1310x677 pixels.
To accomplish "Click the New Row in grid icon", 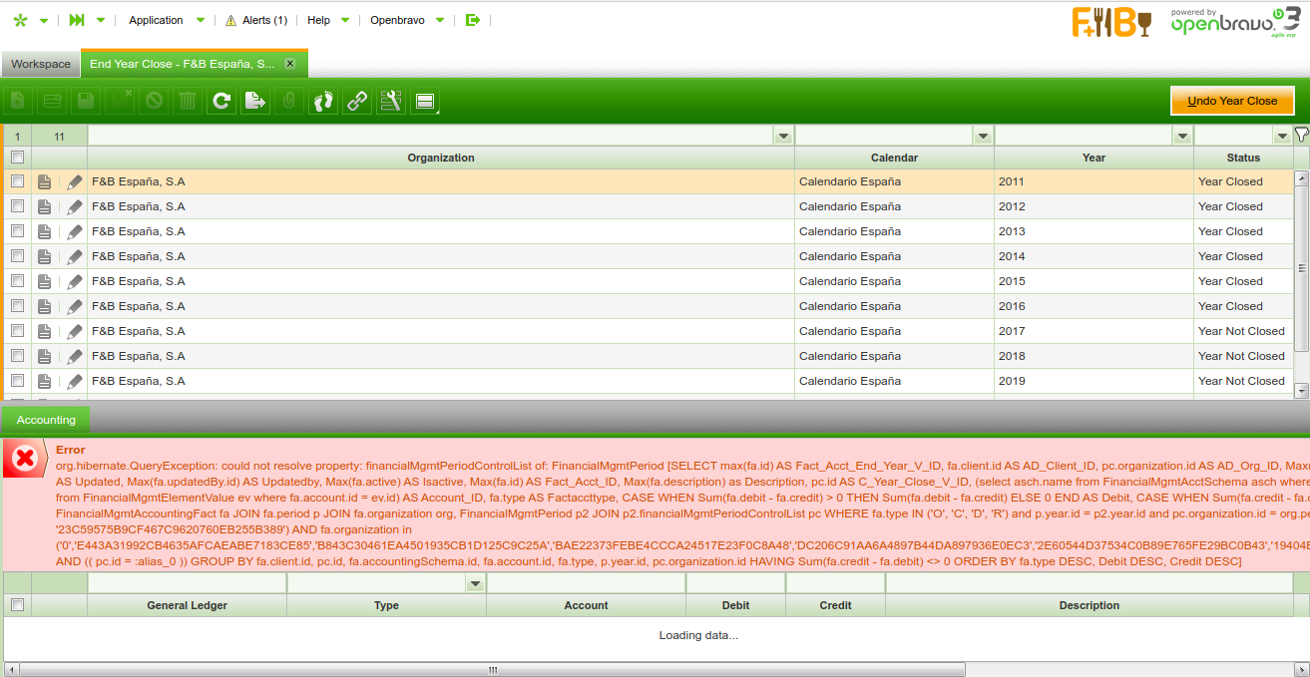I will [x=52, y=101].
